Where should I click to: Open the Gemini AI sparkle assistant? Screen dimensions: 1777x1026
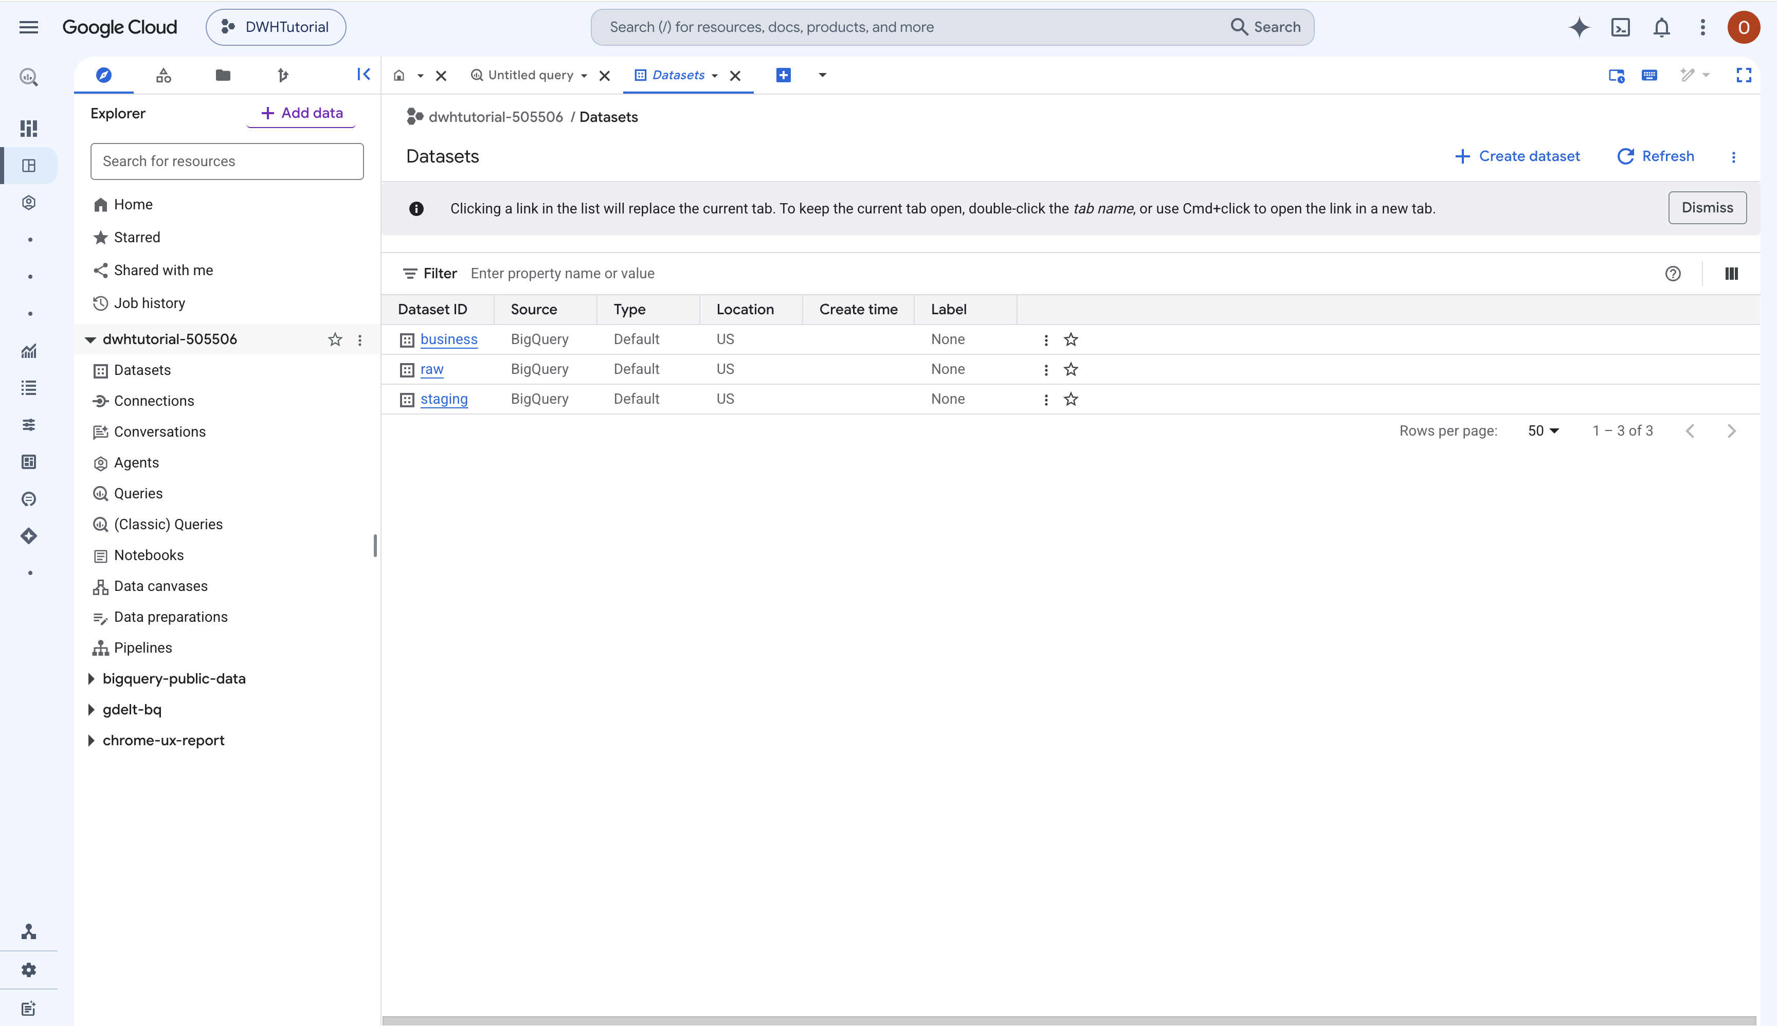point(1579,27)
